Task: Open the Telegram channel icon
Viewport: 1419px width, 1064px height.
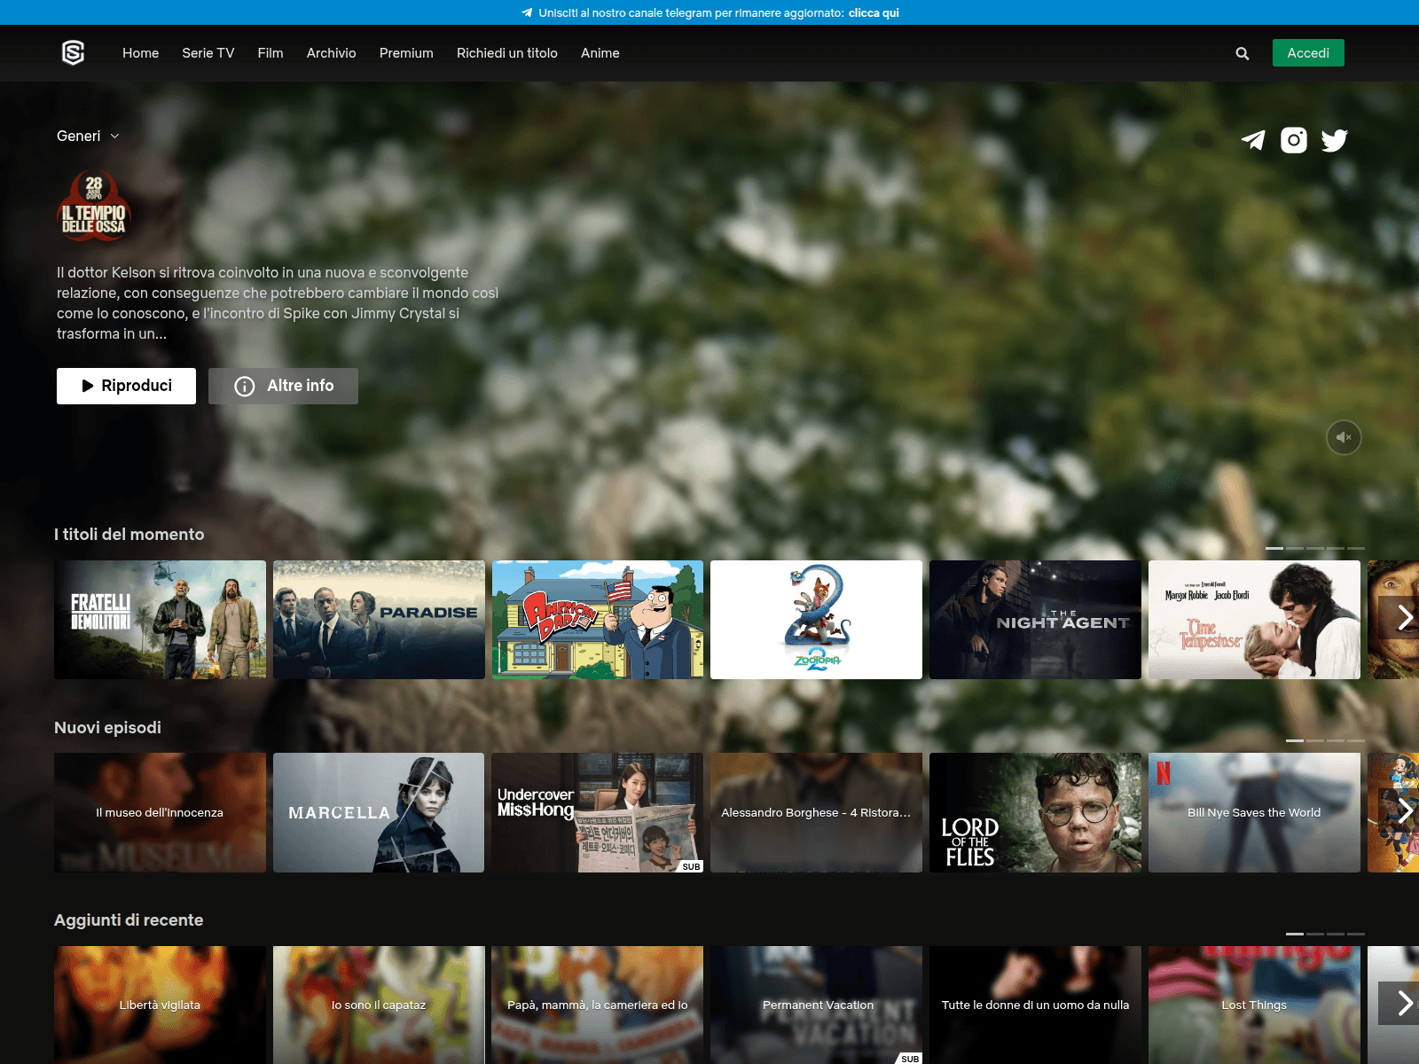Action: point(1253,140)
